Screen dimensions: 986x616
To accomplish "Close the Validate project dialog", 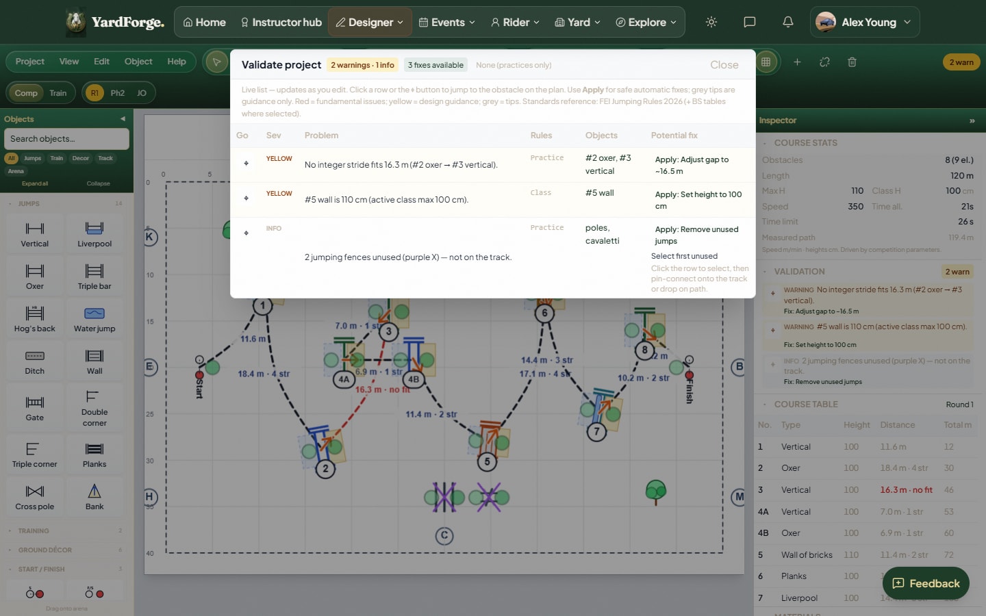I will coord(724,65).
